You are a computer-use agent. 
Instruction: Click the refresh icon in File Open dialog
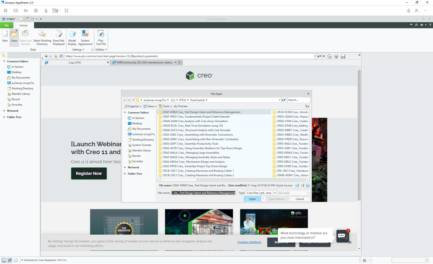pos(283,100)
